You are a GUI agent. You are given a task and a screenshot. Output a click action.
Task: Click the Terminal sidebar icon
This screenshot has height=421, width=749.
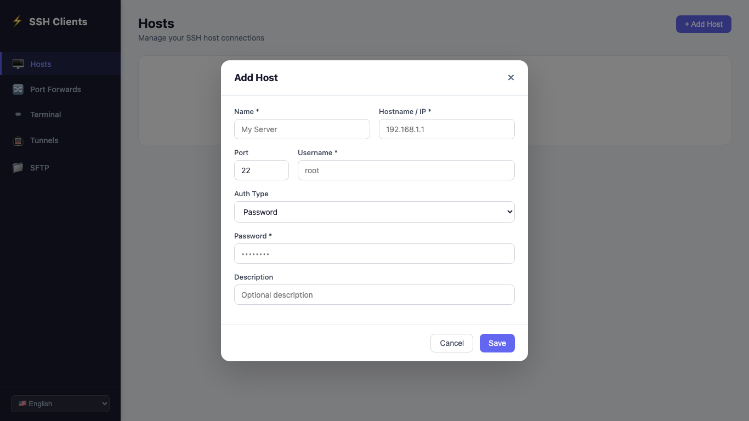pos(18,115)
